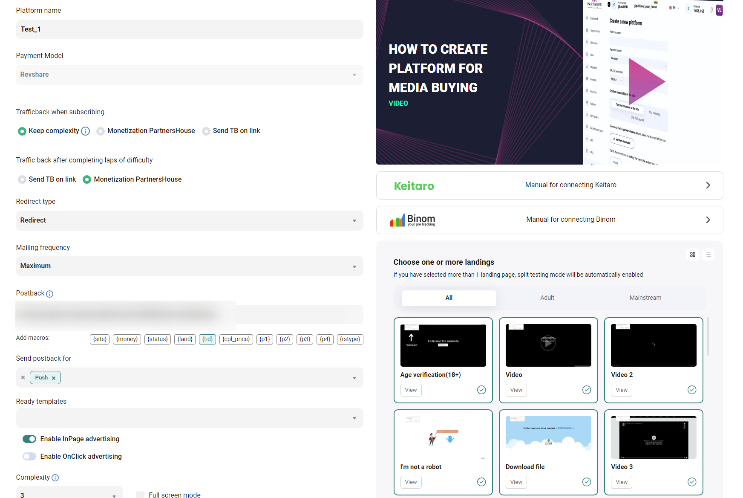
Task: Open Manual for connecting Keitaro
Action: pyautogui.click(x=550, y=185)
